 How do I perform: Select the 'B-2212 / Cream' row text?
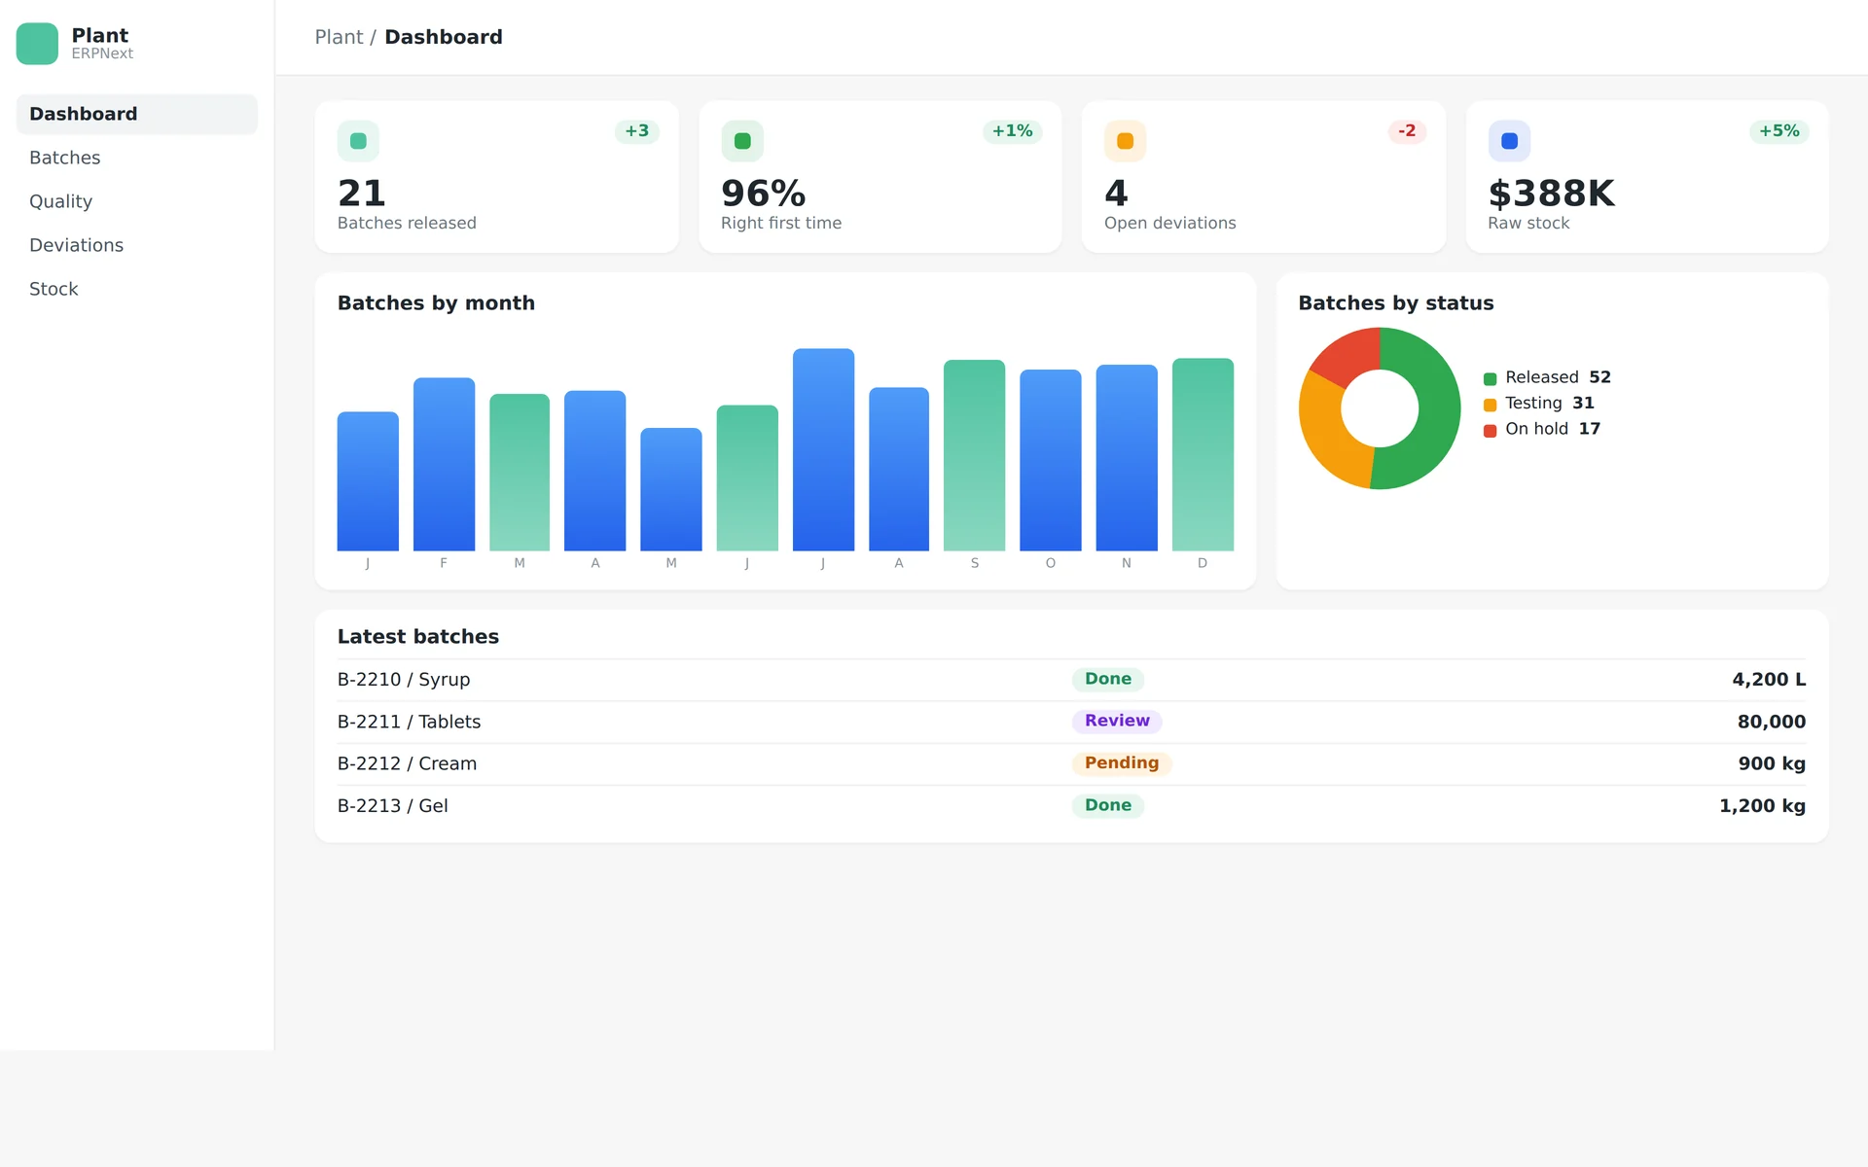pyautogui.click(x=407, y=763)
